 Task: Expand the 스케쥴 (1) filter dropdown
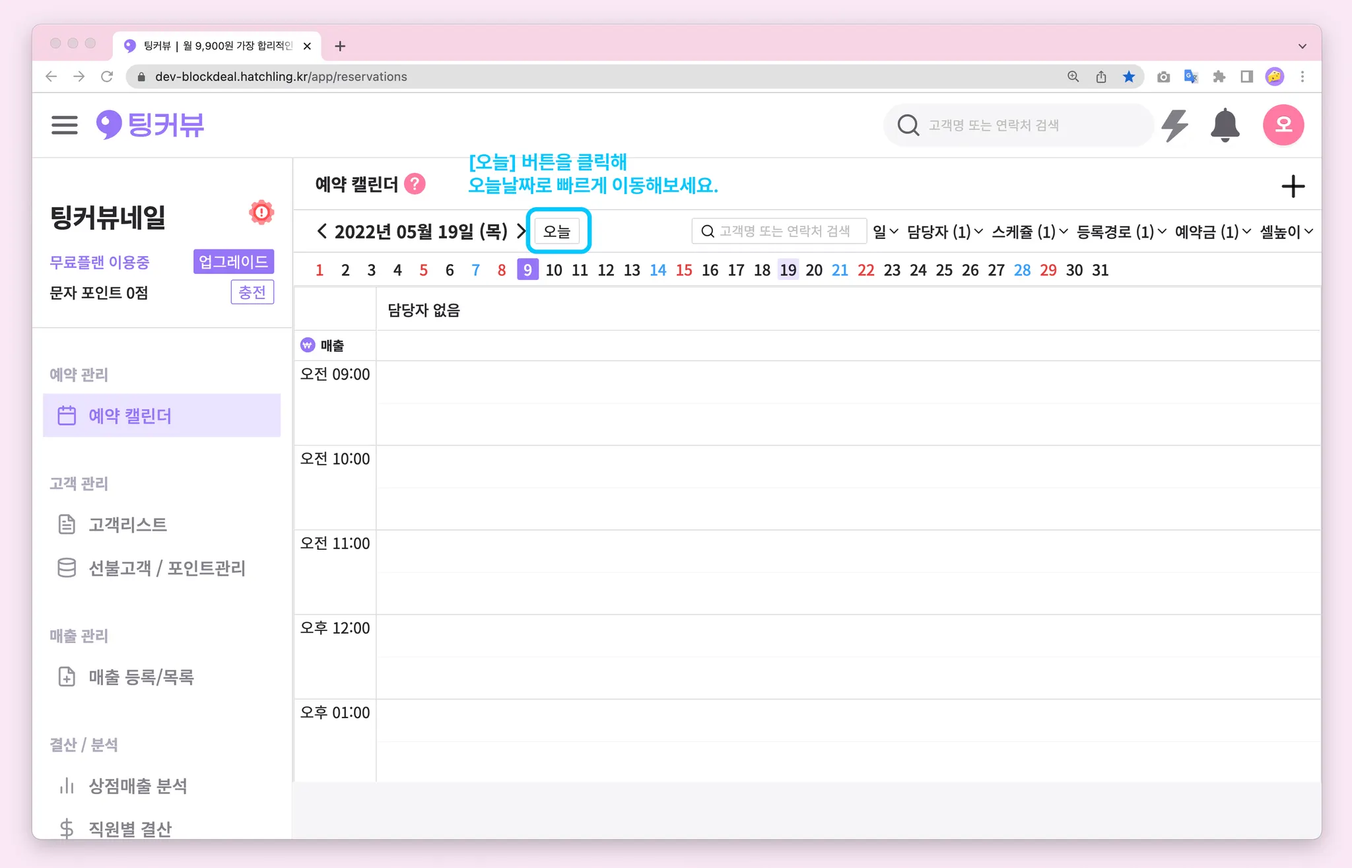1029,232
